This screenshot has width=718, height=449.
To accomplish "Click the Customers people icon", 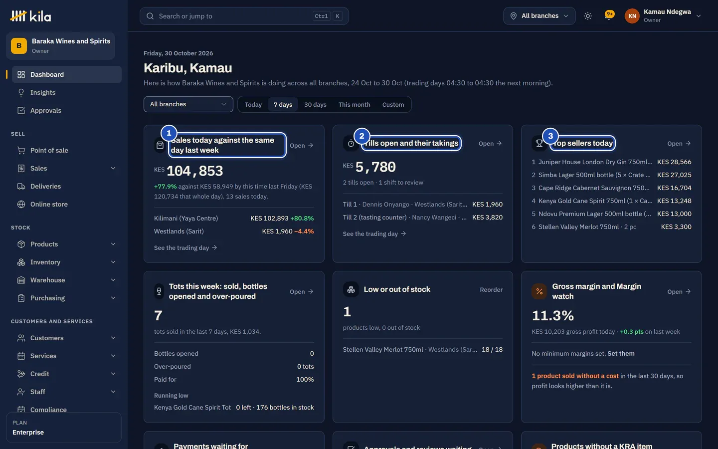I will 21,338.
